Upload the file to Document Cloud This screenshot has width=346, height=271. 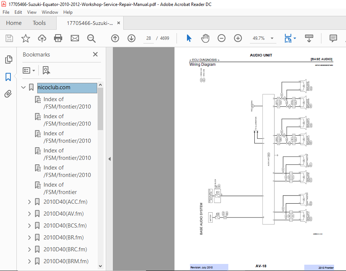click(42, 38)
